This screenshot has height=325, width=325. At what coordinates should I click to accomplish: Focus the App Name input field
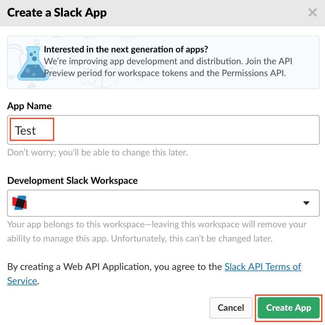click(x=163, y=130)
